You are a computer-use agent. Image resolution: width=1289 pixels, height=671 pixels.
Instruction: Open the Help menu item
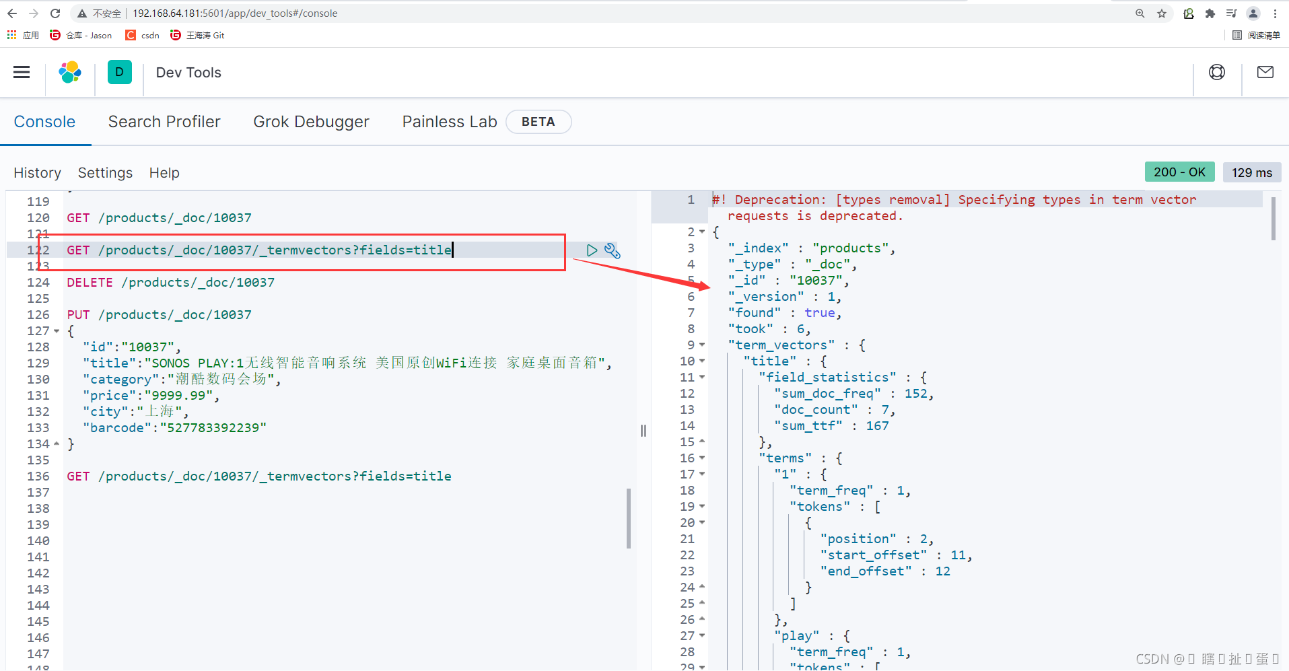164,173
